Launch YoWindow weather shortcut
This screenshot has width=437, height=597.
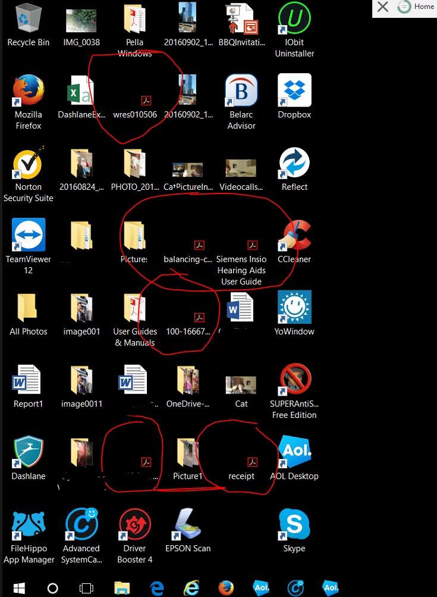click(x=294, y=307)
